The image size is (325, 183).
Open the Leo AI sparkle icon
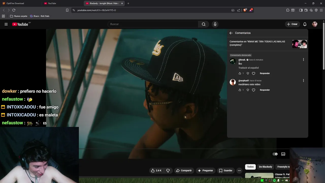click(311, 10)
